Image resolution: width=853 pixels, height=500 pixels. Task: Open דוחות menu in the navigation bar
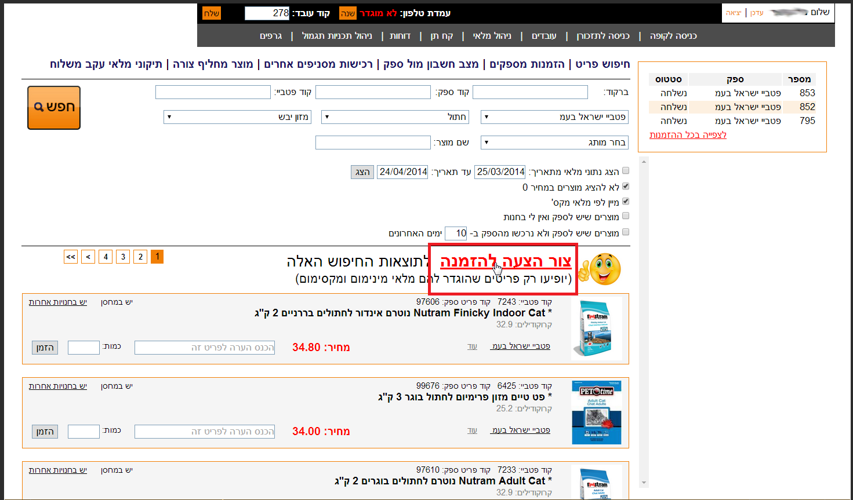point(400,36)
